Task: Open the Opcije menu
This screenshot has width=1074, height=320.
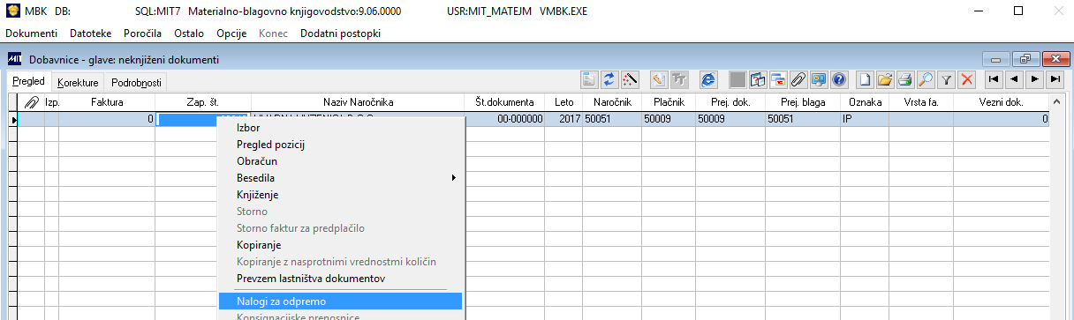Action: click(x=232, y=33)
